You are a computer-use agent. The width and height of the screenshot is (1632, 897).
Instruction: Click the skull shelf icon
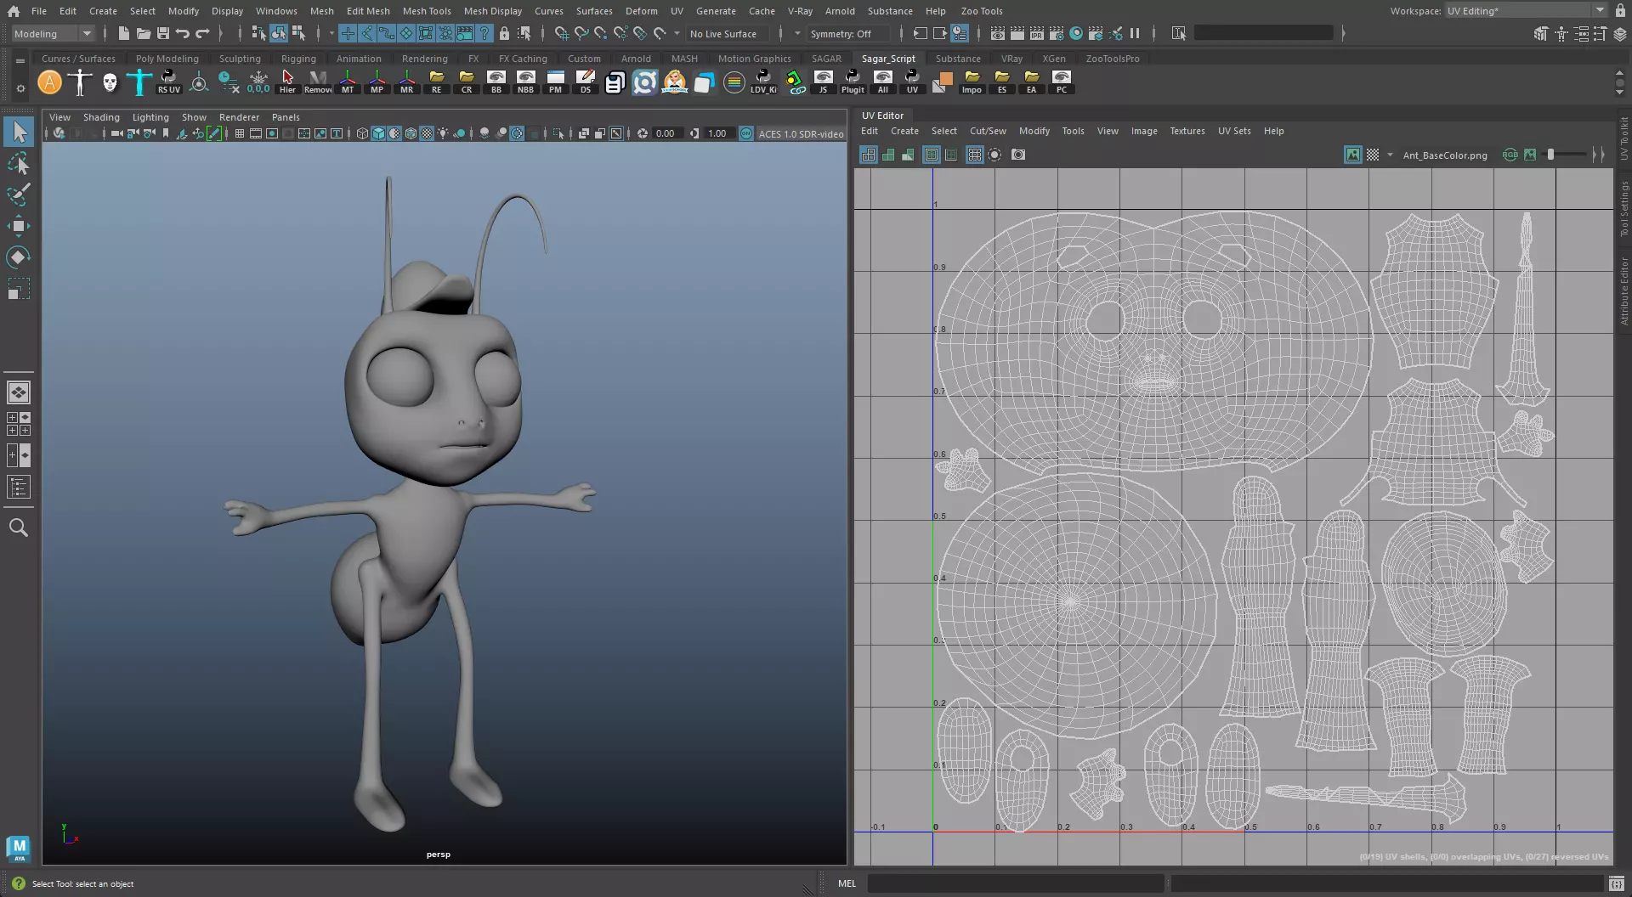110,82
